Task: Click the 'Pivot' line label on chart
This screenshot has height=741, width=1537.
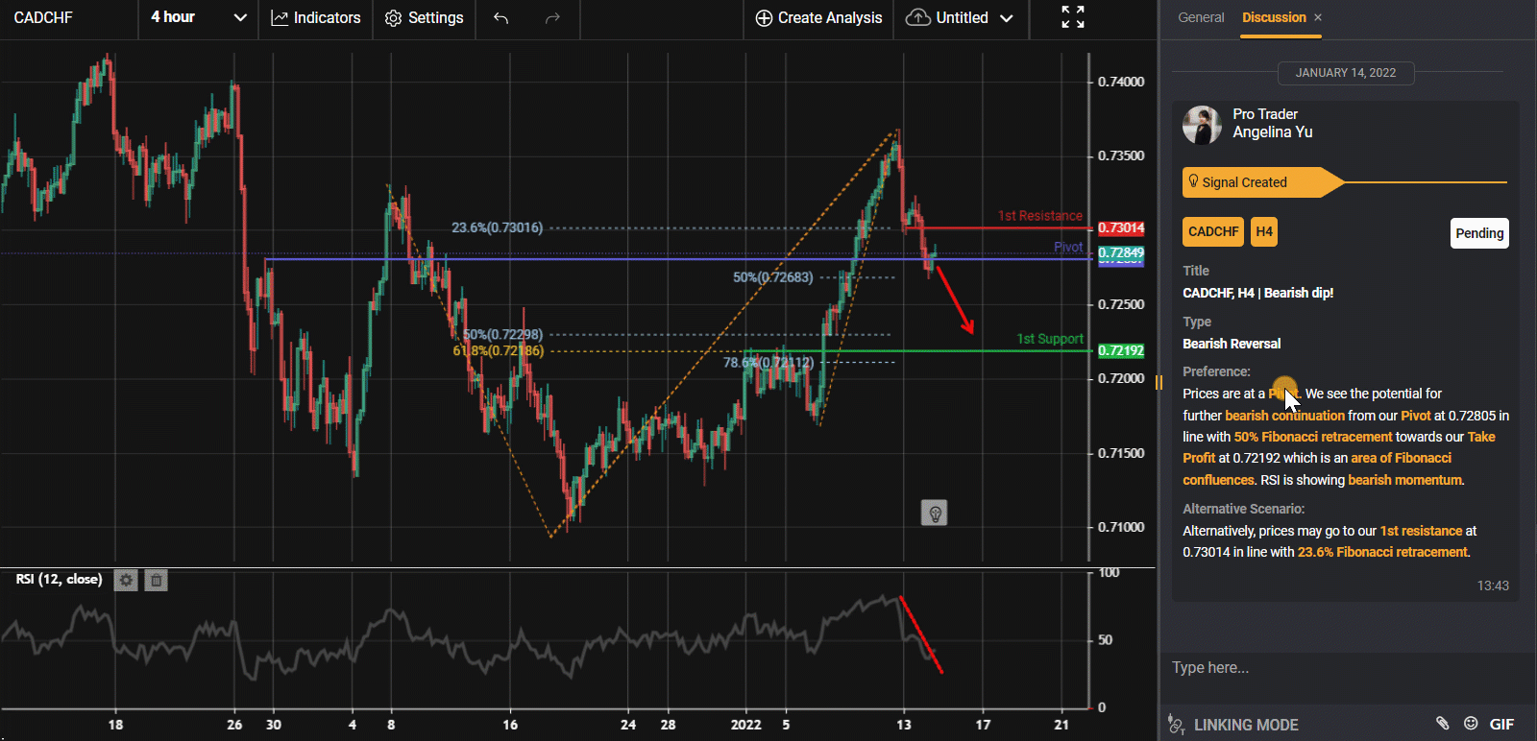Action: [1068, 247]
